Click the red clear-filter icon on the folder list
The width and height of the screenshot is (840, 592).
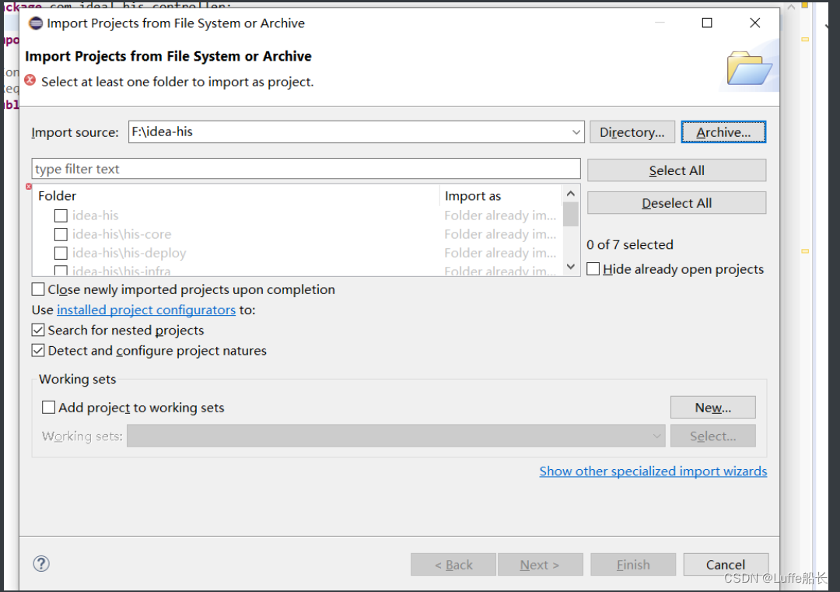pyautogui.click(x=28, y=186)
